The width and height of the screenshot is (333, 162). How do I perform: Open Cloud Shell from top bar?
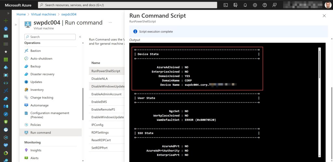[x=226, y=5]
